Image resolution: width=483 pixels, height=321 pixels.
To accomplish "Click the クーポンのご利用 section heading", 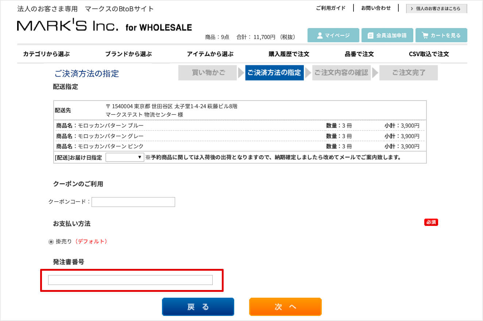I will (78, 184).
